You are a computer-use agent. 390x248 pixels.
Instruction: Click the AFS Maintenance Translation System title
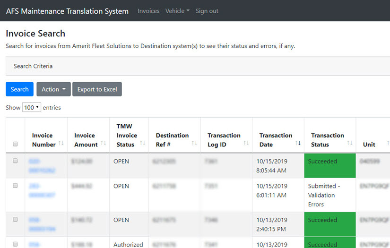click(x=67, y=11)
